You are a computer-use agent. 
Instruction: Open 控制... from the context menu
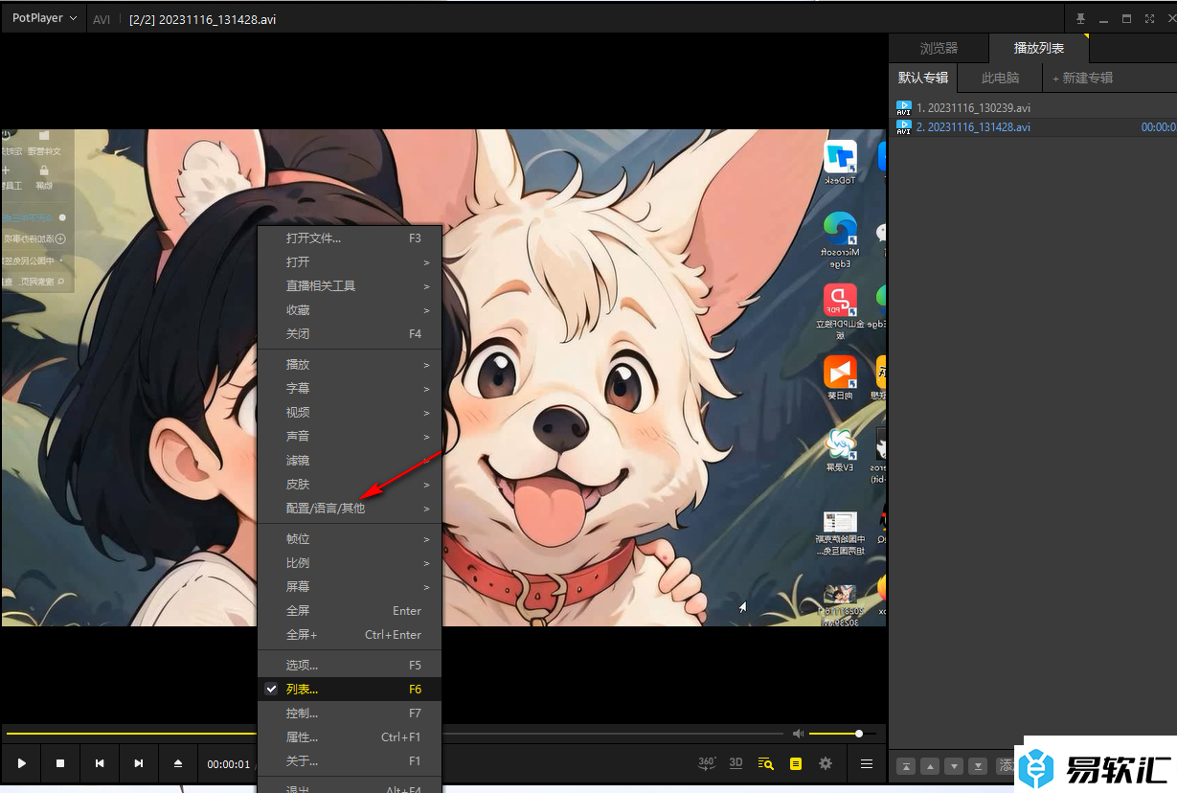(350, 713)
